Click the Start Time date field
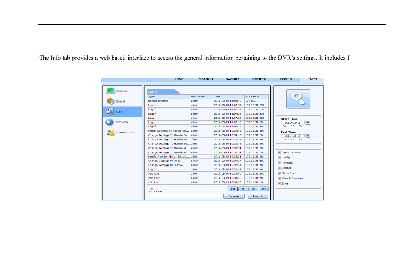410x273 pixels. [293, 123]
